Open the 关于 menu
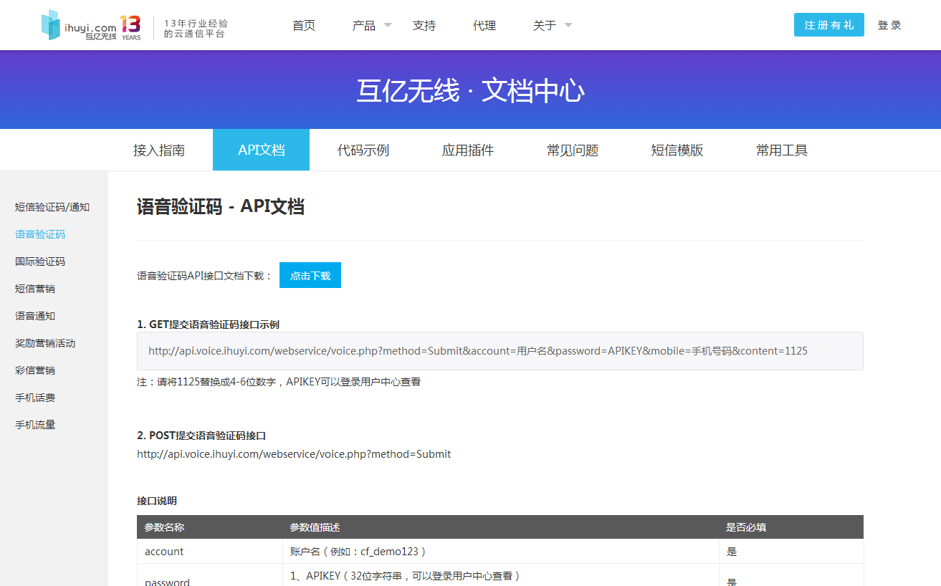This screenshot has width=941, height=586. [545, 25]
